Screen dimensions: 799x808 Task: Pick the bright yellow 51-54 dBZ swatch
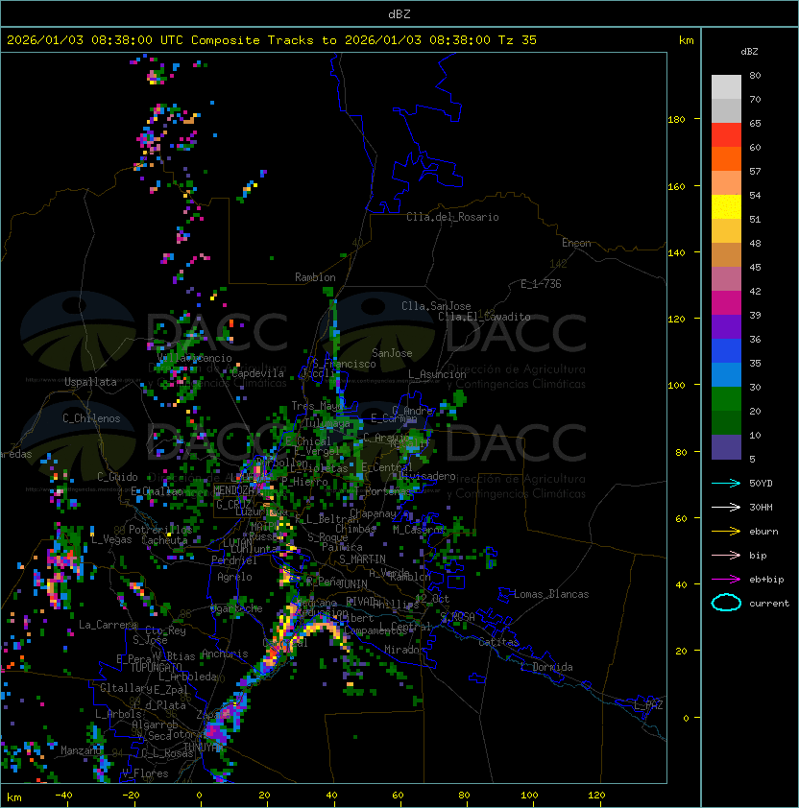(x=726, y=207)
